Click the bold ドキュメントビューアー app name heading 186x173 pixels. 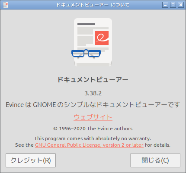click(93, 79)
